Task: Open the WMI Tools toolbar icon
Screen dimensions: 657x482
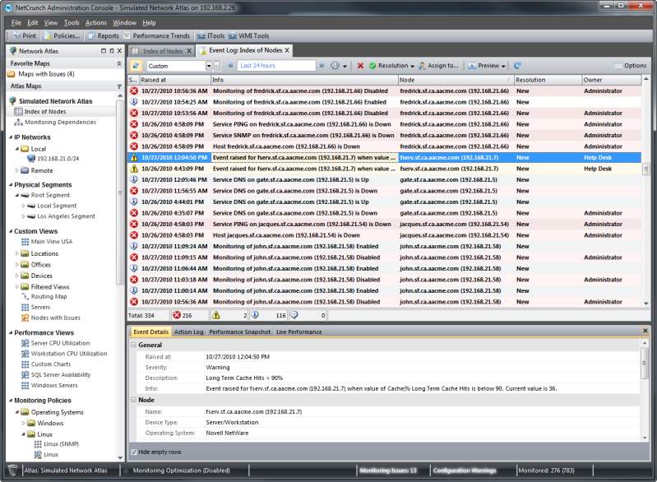Action: (233, 36)
